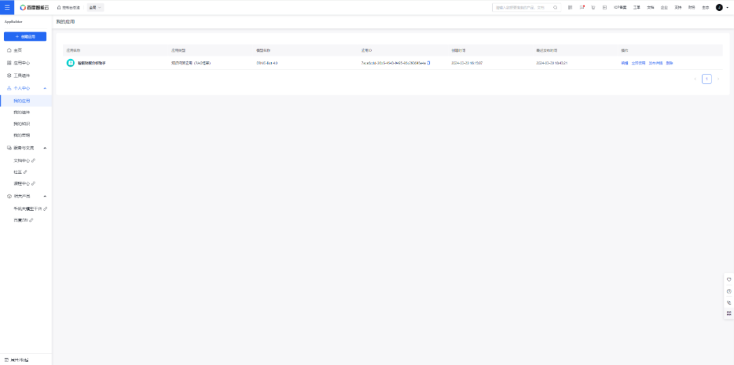Click the QR code floating icon
The image size is (734, 365).
tap(729, 313)
